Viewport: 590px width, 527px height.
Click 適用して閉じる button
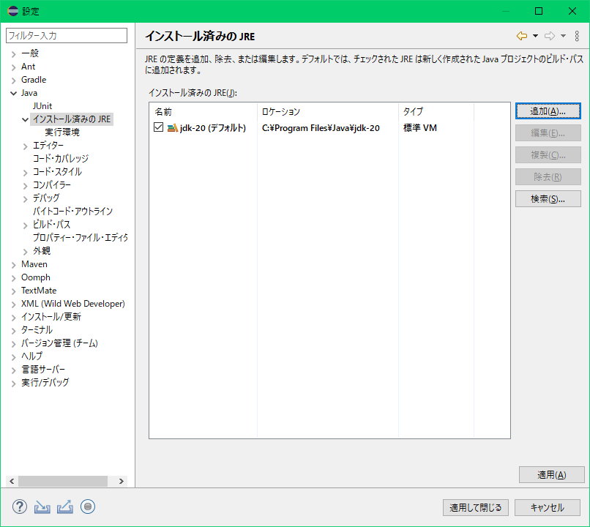476,507
